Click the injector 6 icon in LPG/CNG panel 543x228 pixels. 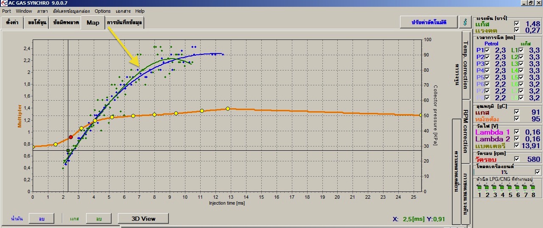coord(518,187)
